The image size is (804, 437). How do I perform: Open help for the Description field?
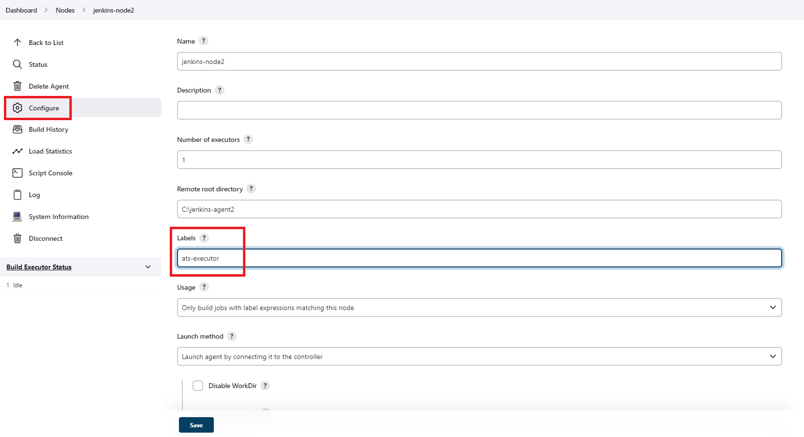tap(220, 90)
